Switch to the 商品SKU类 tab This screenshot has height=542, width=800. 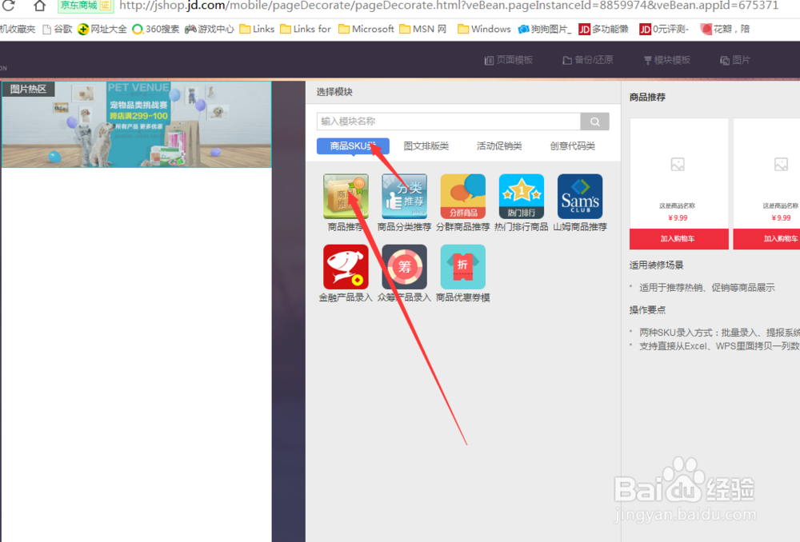pyautogui.click(x=353, y=146)
